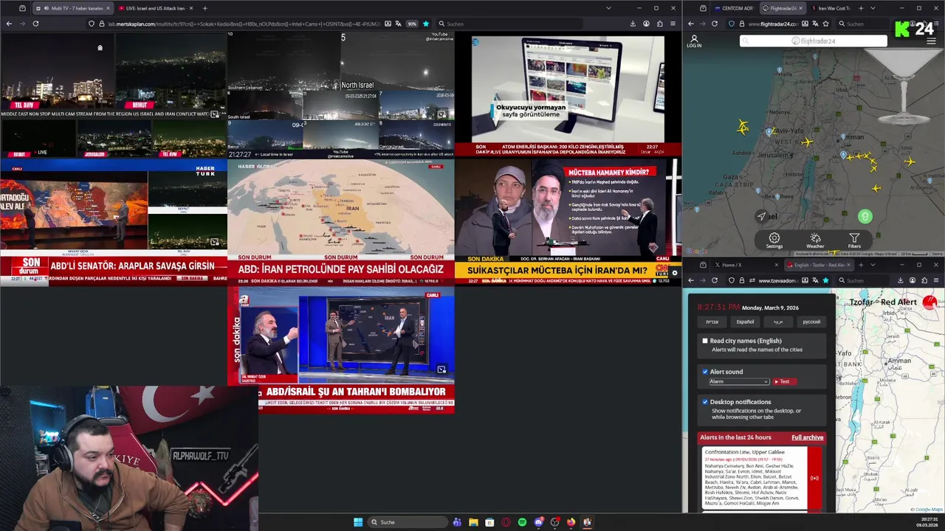Image resolution: width=945 pixels, height=531 pixels.
Task: Open the Full archive link
Action: (807, 437)
